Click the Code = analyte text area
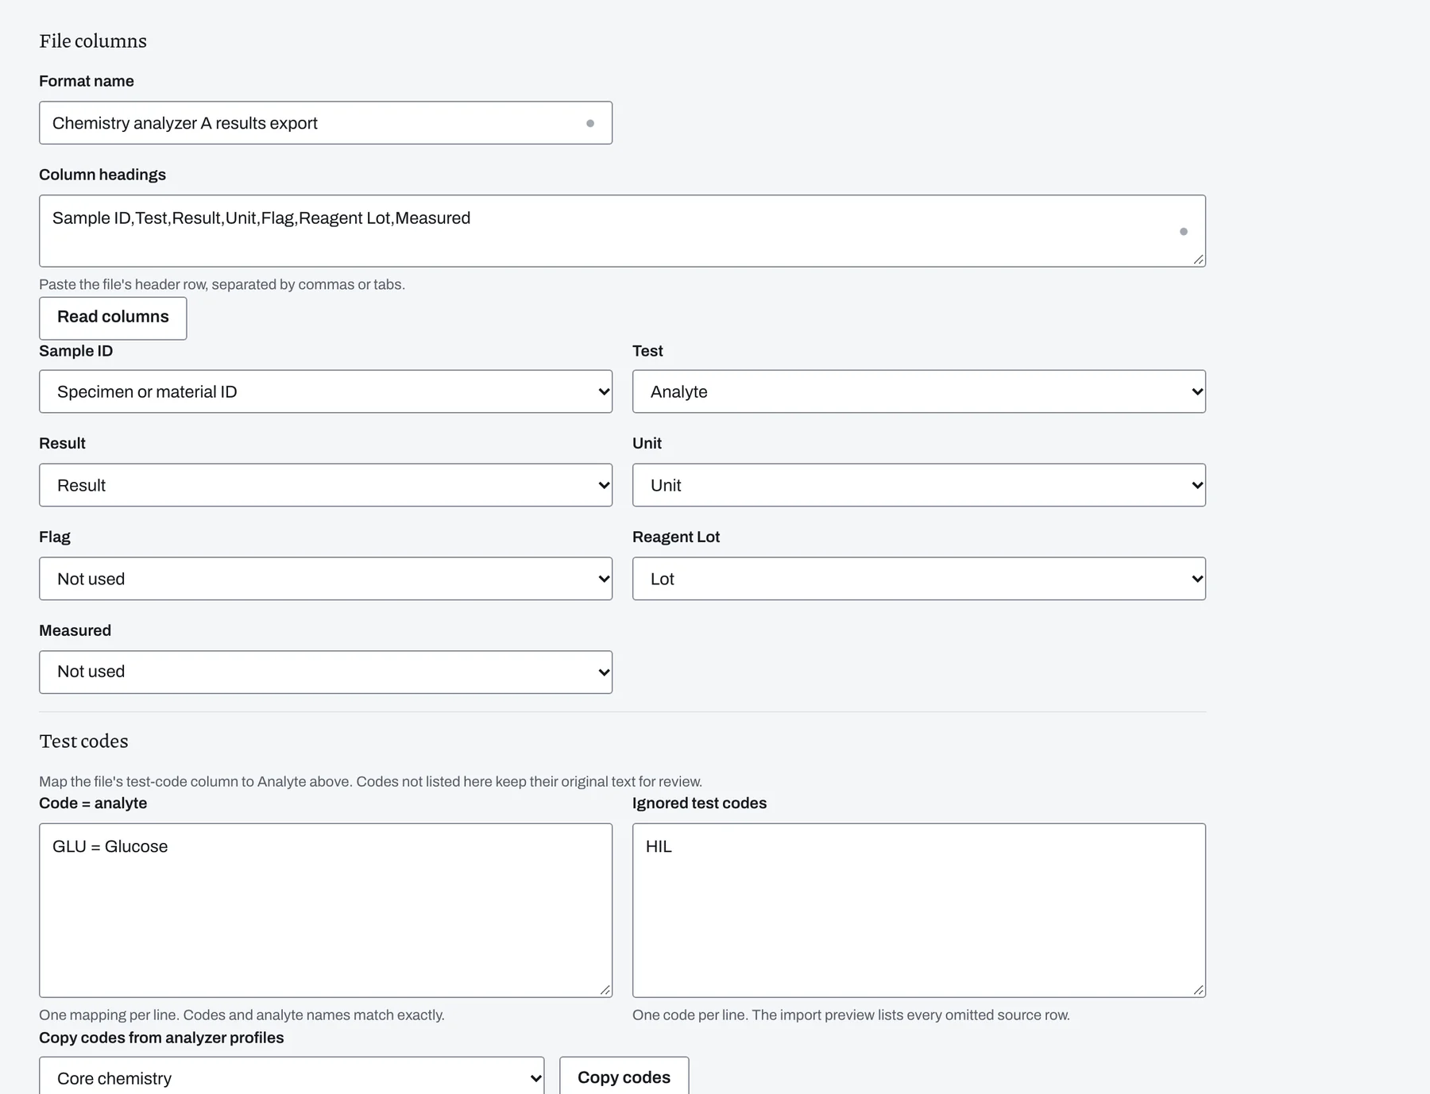Screen dimensions: 1430x1094 pos(326,911)
